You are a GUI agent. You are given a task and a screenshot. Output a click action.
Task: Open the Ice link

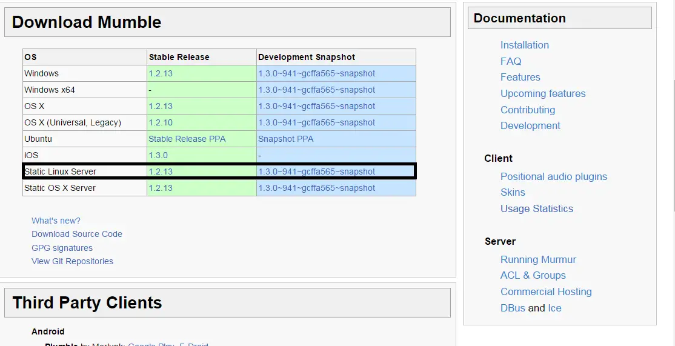tap(554, 308)
